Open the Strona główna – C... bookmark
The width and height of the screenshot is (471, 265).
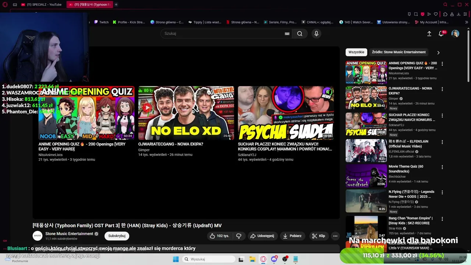pyautogui.click(x=167, y=22)
